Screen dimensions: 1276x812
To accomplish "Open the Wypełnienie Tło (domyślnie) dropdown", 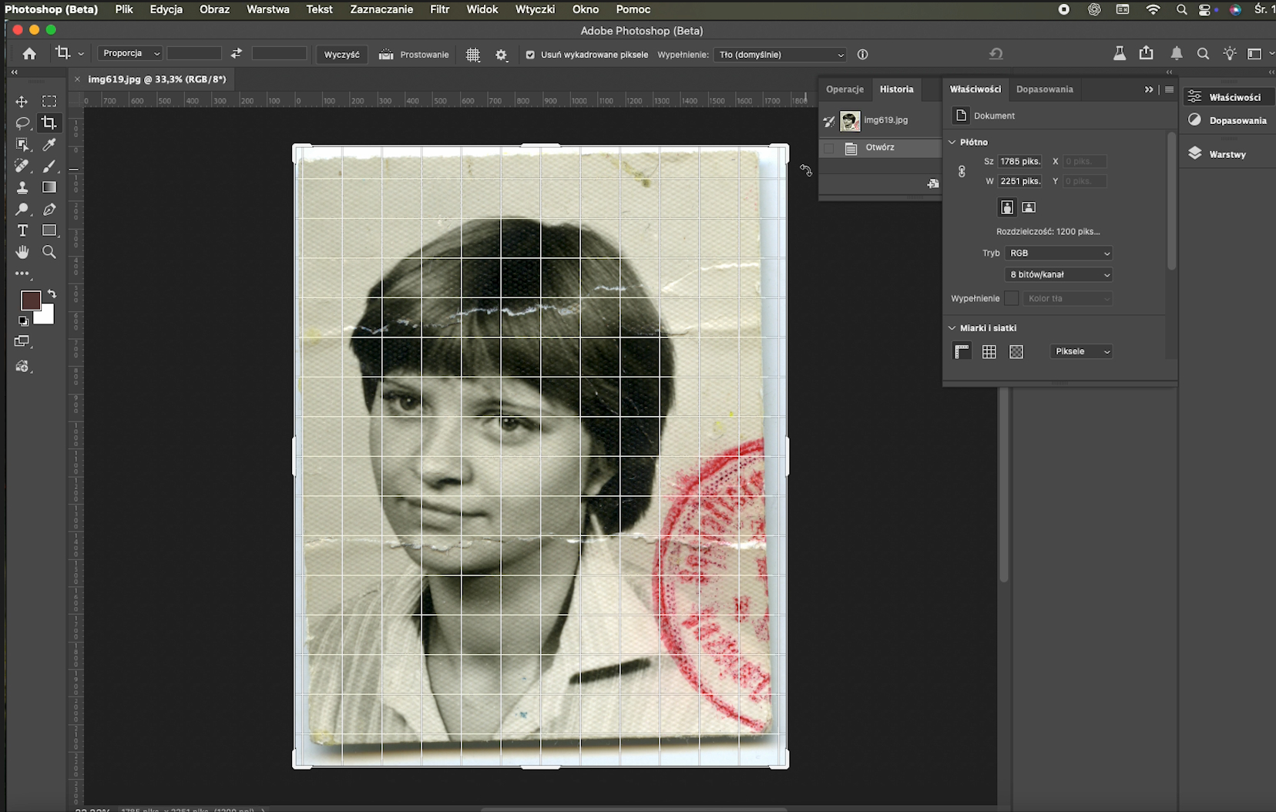I will click(x=780, y=55).
